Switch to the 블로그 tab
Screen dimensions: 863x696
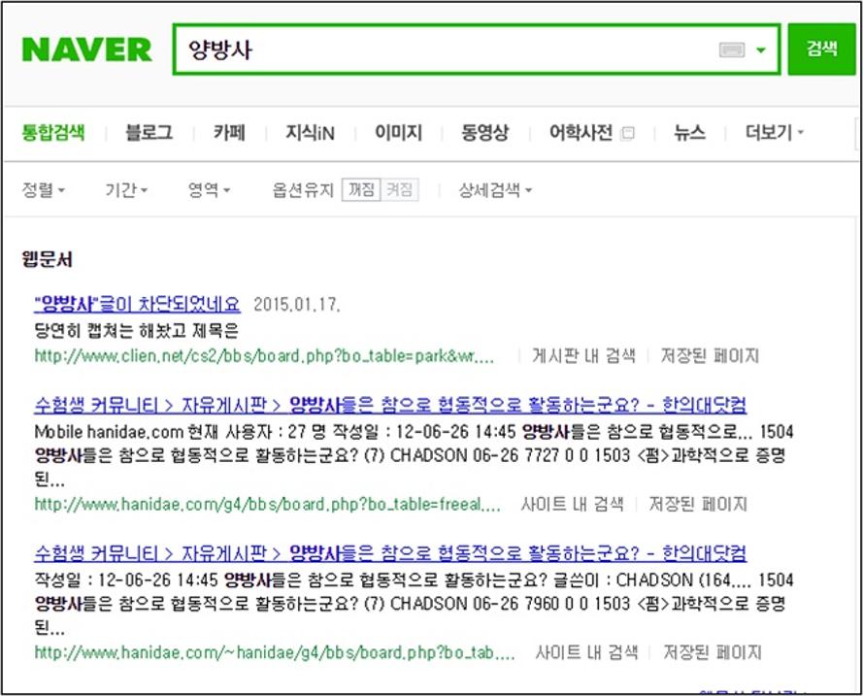tap(149, 132)
